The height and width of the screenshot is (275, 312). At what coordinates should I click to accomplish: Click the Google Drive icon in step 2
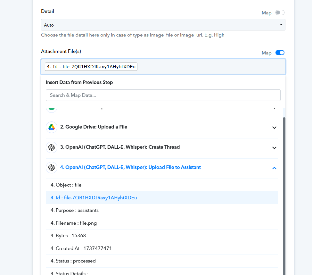tap(52, 127)
